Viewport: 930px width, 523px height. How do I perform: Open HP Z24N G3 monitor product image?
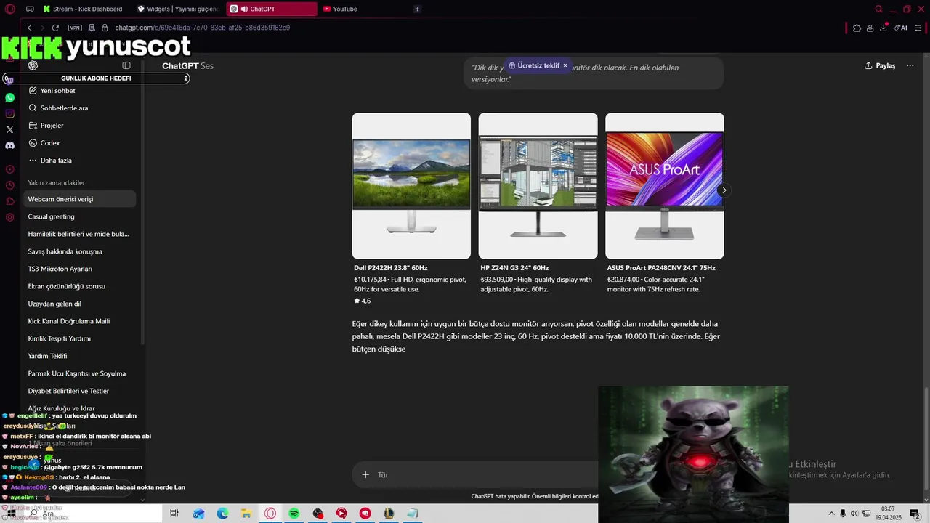coord(538,186)
